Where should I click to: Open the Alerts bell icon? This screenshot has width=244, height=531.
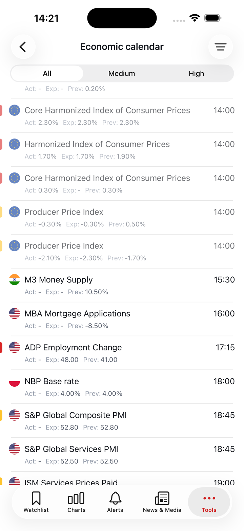[115, 498]
